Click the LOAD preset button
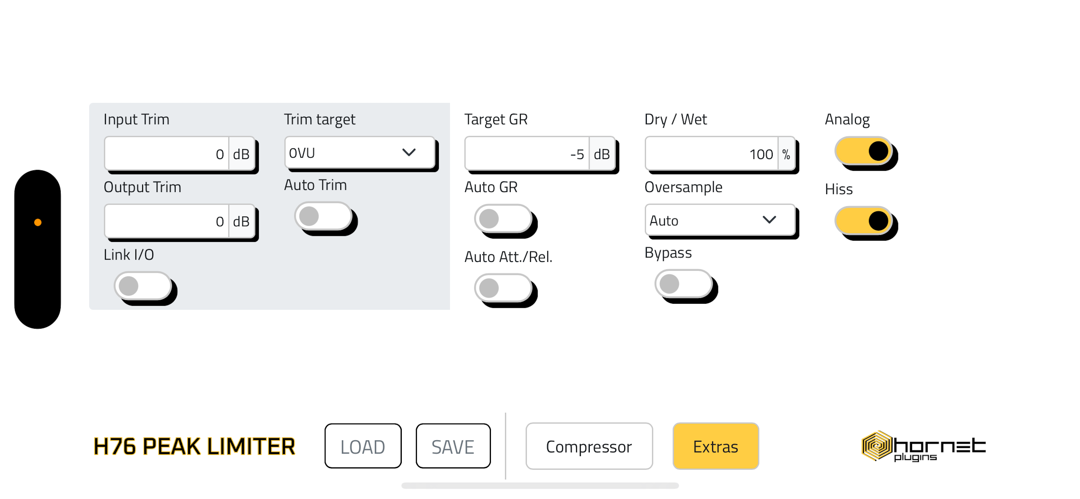The width and height of the screenshot is (1080, 499). click(363, 446)
